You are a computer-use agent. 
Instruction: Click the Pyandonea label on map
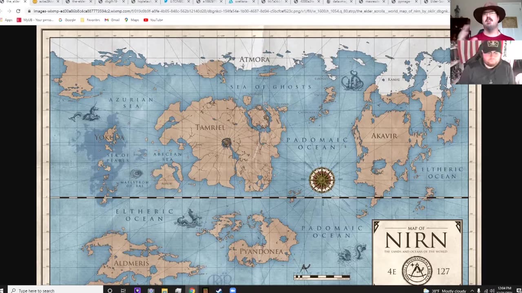tap(261, 251)
